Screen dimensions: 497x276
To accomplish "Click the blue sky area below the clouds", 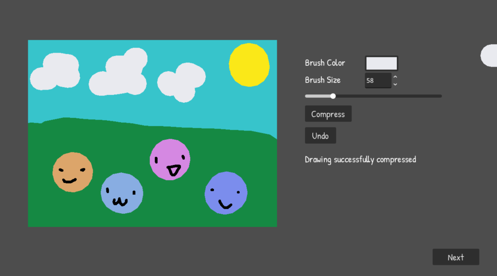I will (152, 110).
